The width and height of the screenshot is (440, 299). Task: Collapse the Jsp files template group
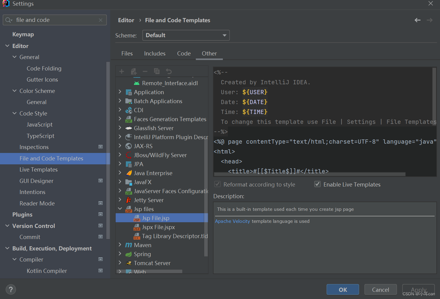click(x=120, y=209)
